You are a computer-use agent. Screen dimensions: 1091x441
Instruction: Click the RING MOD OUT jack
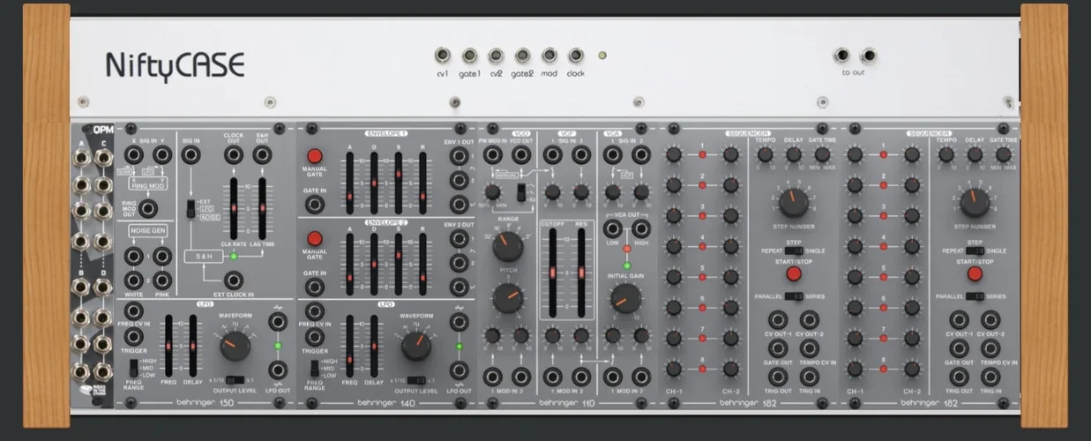click(x=148, y=208)
